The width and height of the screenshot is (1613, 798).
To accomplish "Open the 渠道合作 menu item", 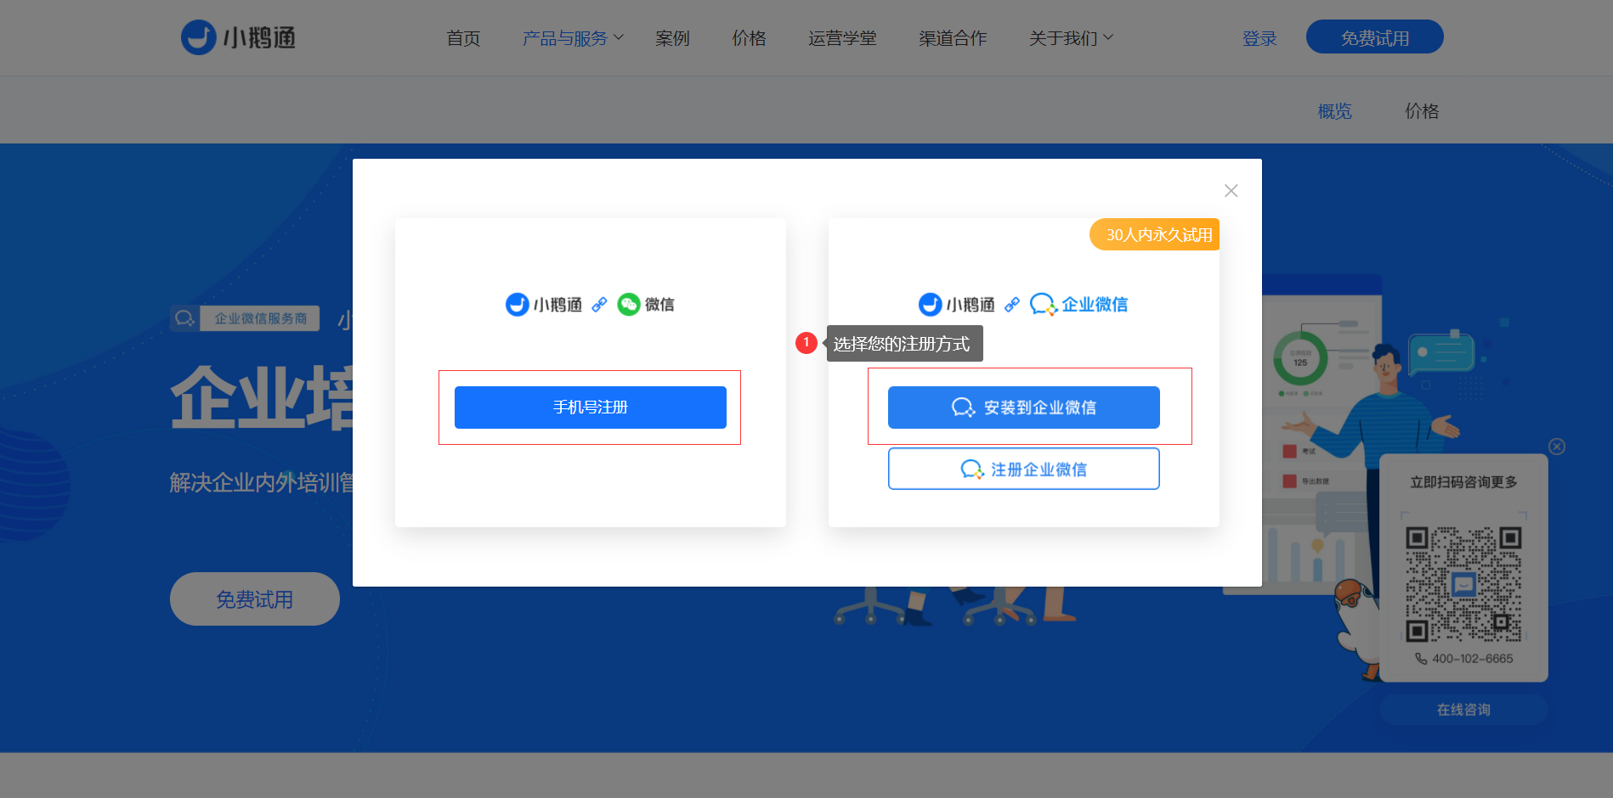I will point(953,38).
